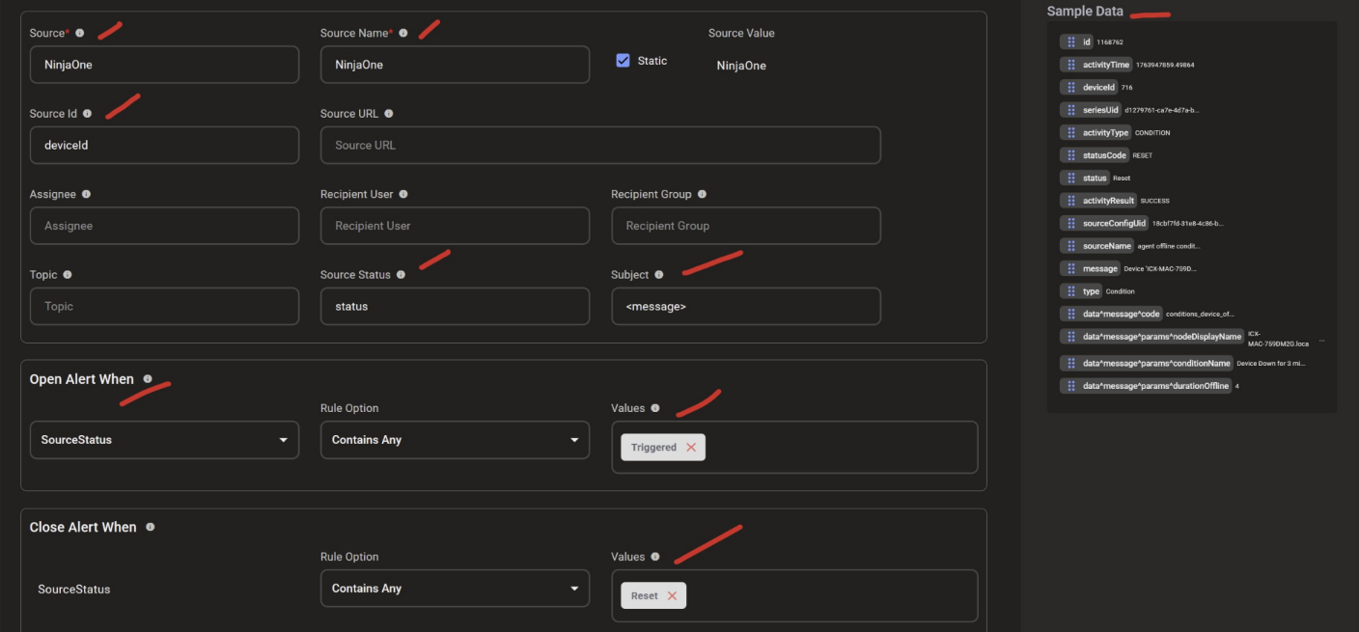This screenshot has width=1359, height=632.
Task: Click the Source URL input field
Action: pos(600,146)
